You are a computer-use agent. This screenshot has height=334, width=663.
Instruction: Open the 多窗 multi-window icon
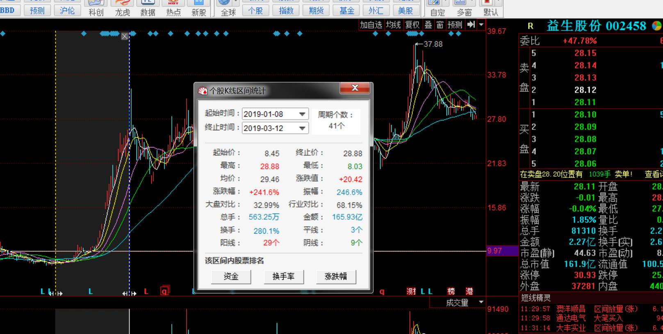click(464, 8)
